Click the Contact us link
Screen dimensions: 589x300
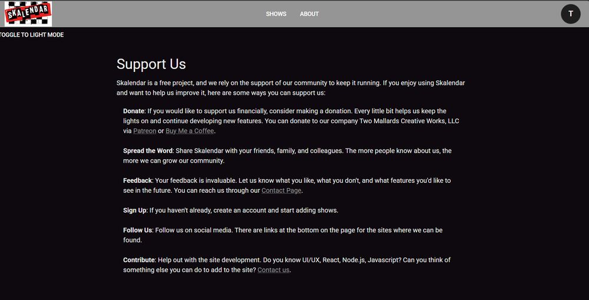click(x=273, y=270)
